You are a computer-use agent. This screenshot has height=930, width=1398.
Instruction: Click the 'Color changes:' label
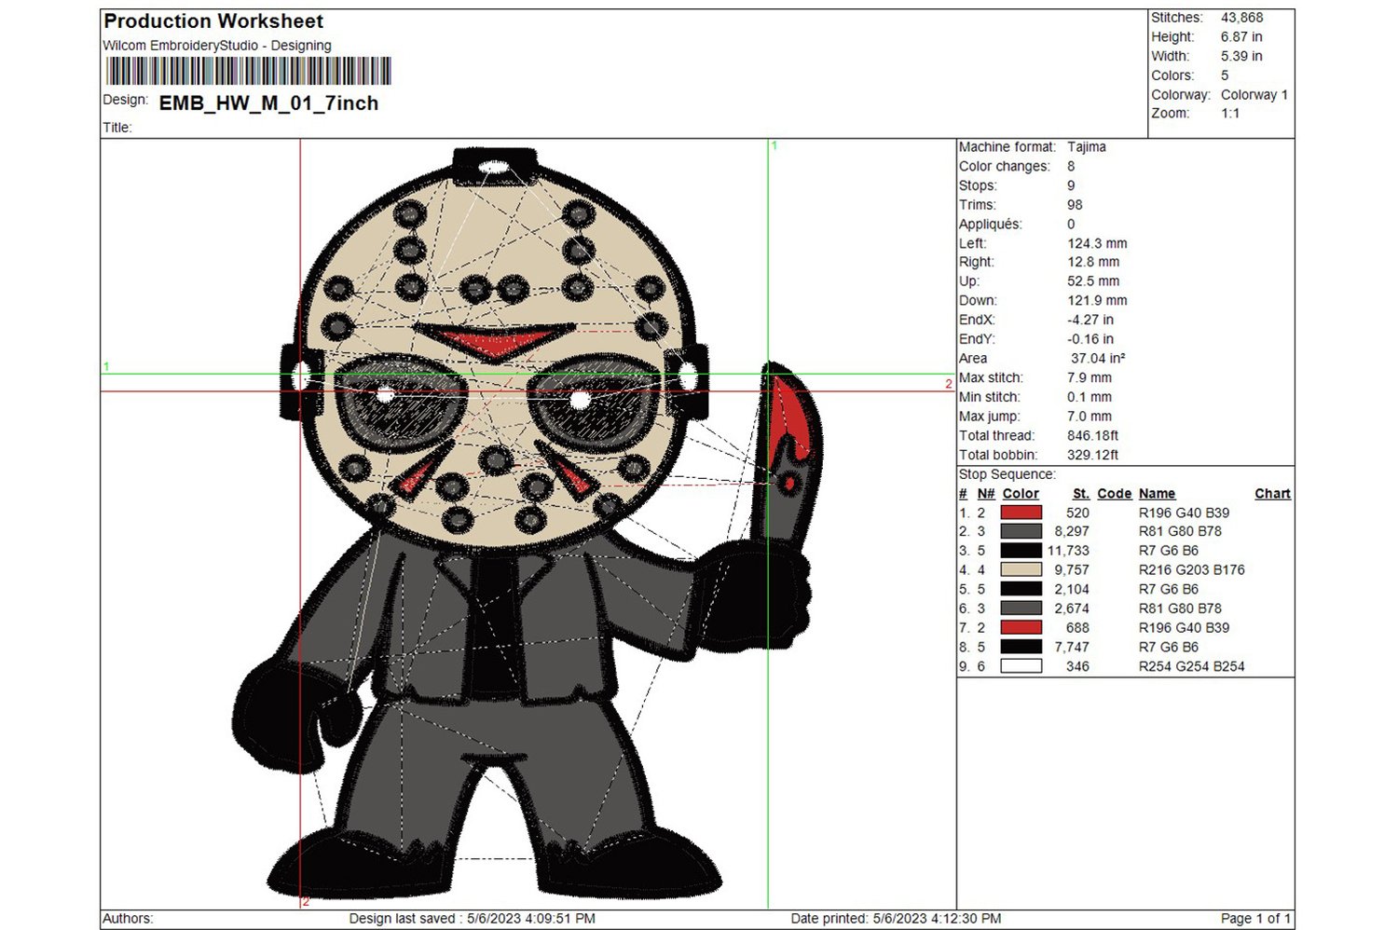[x=1005, y=167]
